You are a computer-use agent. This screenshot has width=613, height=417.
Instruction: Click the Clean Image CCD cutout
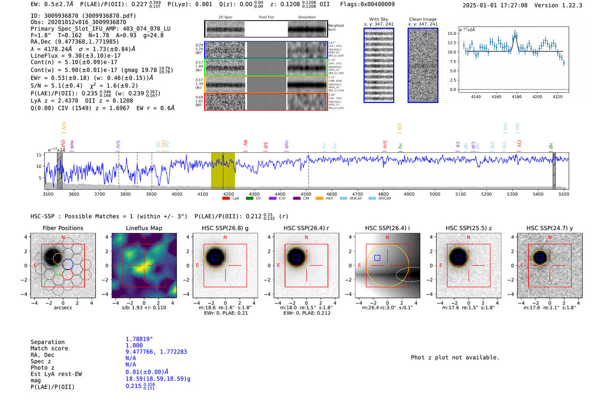pyautogui.click(x=423, y=65)
